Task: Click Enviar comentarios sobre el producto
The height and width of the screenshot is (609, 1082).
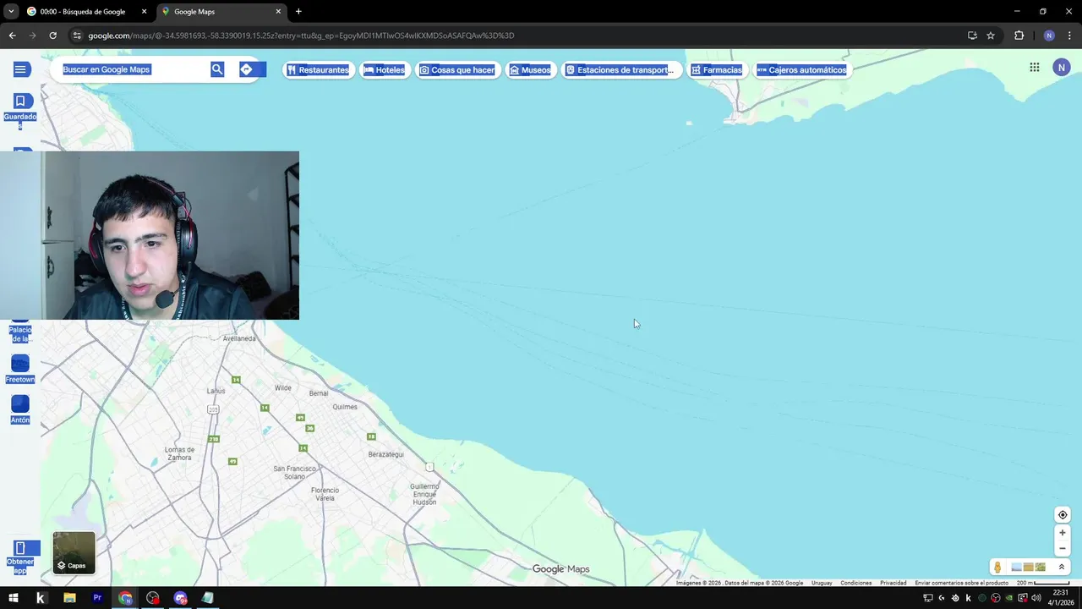Action: 961,583
